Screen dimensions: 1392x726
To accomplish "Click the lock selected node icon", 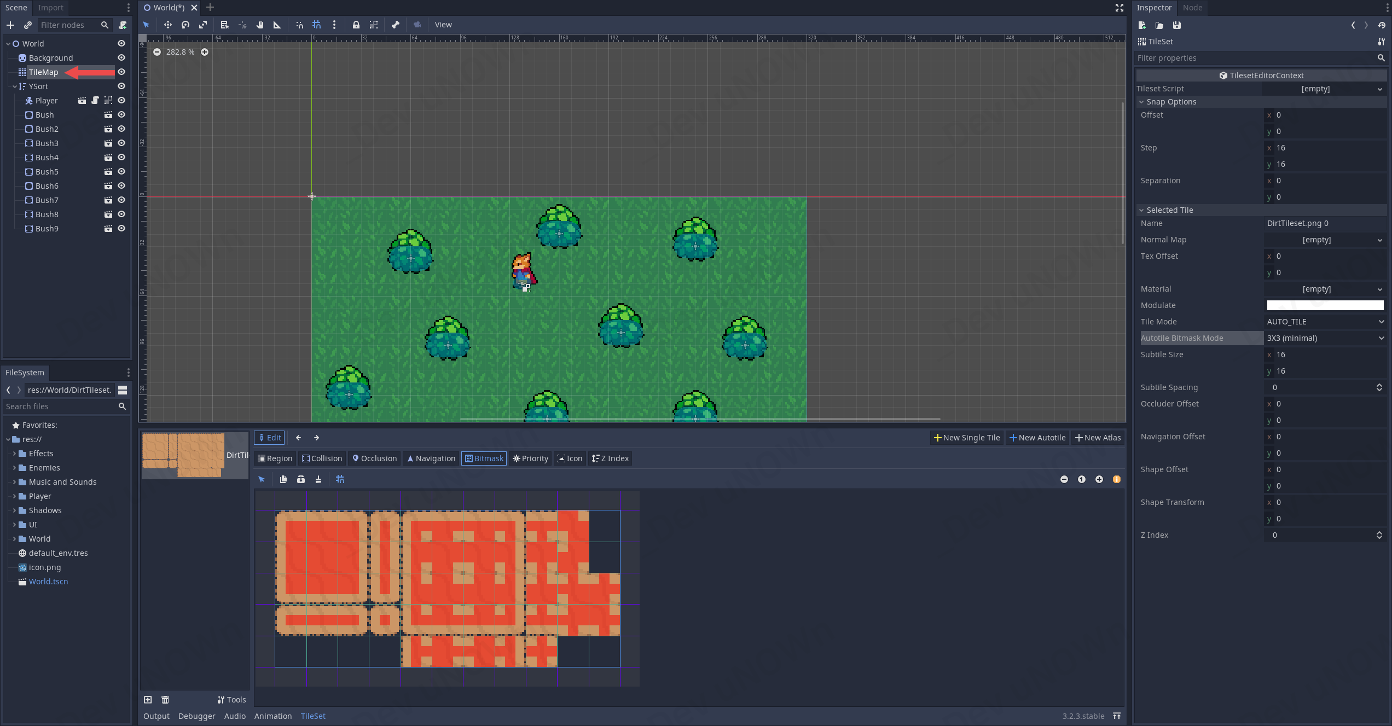I will coord(356,25).
